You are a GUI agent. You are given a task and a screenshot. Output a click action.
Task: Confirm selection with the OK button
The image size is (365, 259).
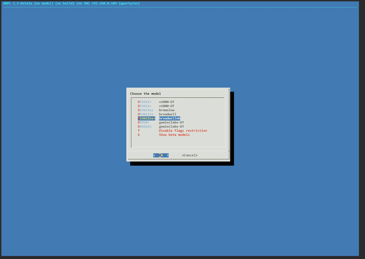[x=161, y=155]
